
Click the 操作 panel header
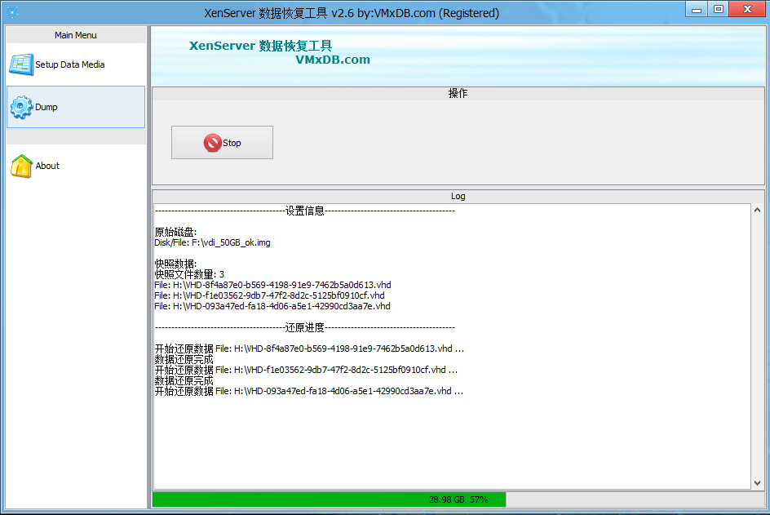[x=458, y=93]
